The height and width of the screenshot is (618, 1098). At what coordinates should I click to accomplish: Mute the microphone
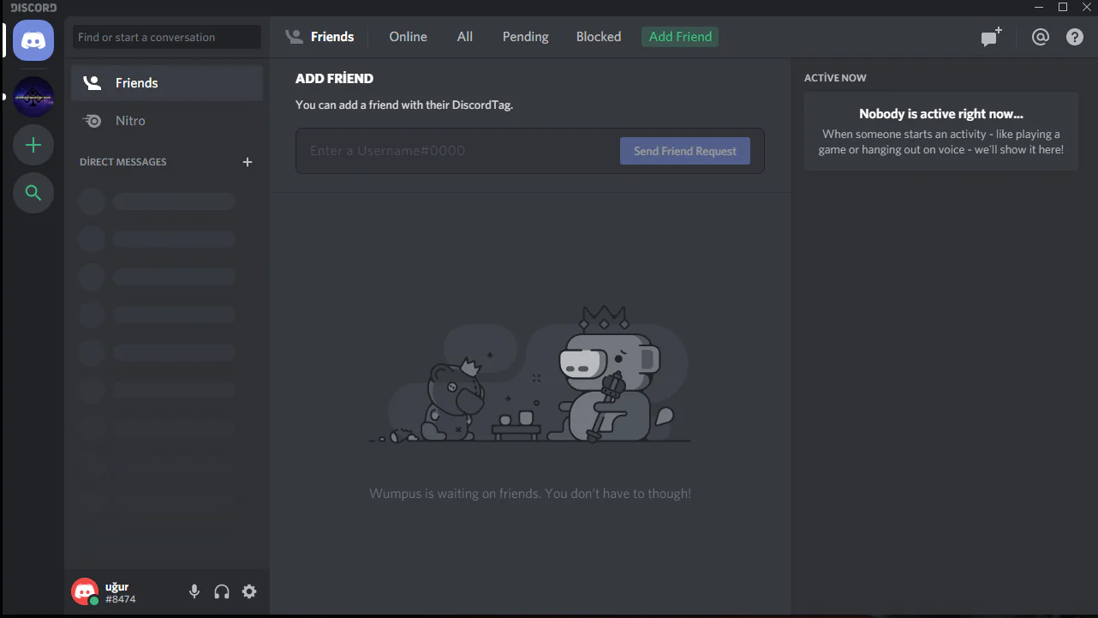[194, 591]
